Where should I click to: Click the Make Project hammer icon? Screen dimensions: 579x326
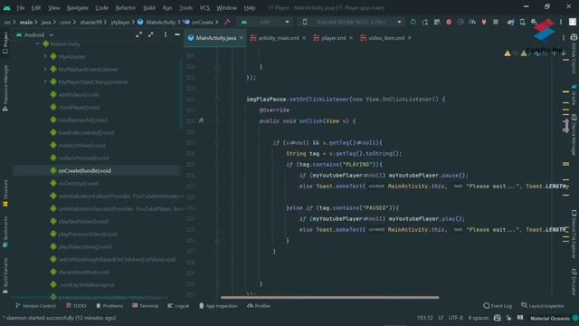click(227, 22)
